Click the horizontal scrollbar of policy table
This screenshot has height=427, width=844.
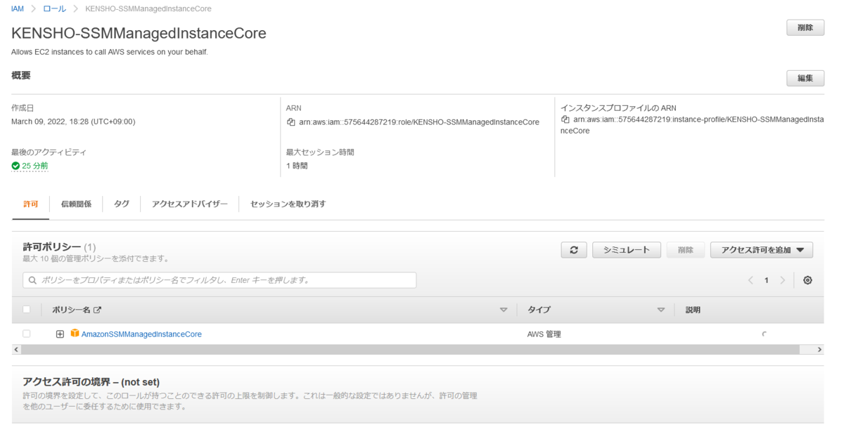409,349
